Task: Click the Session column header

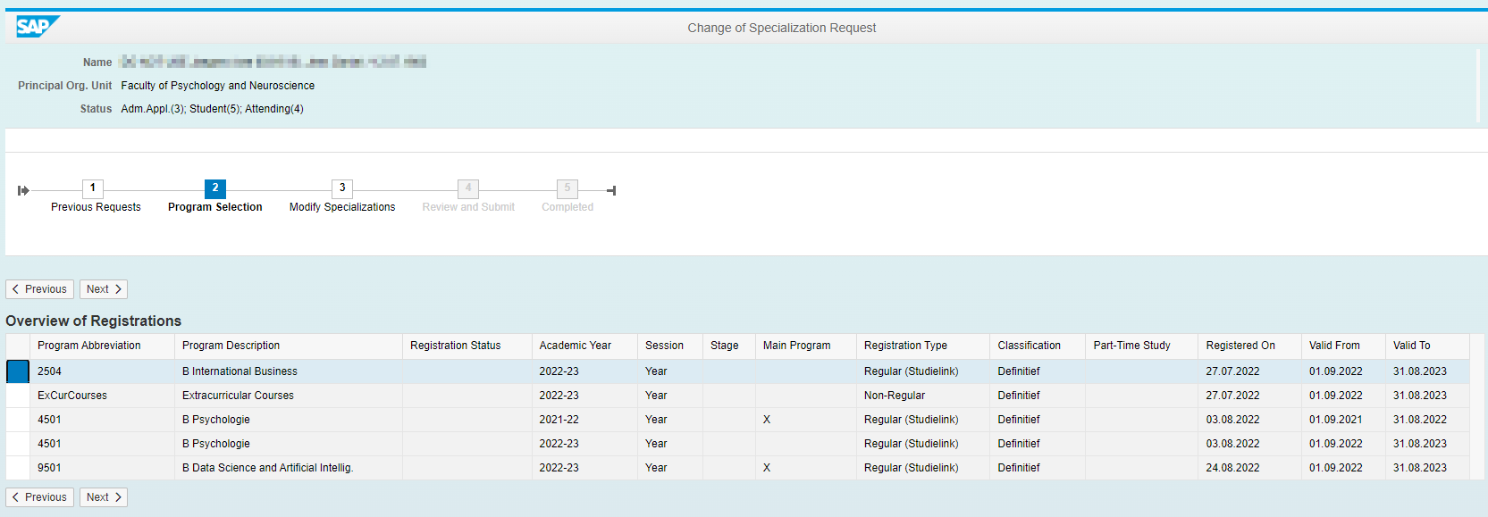Action: pos(670,346)
